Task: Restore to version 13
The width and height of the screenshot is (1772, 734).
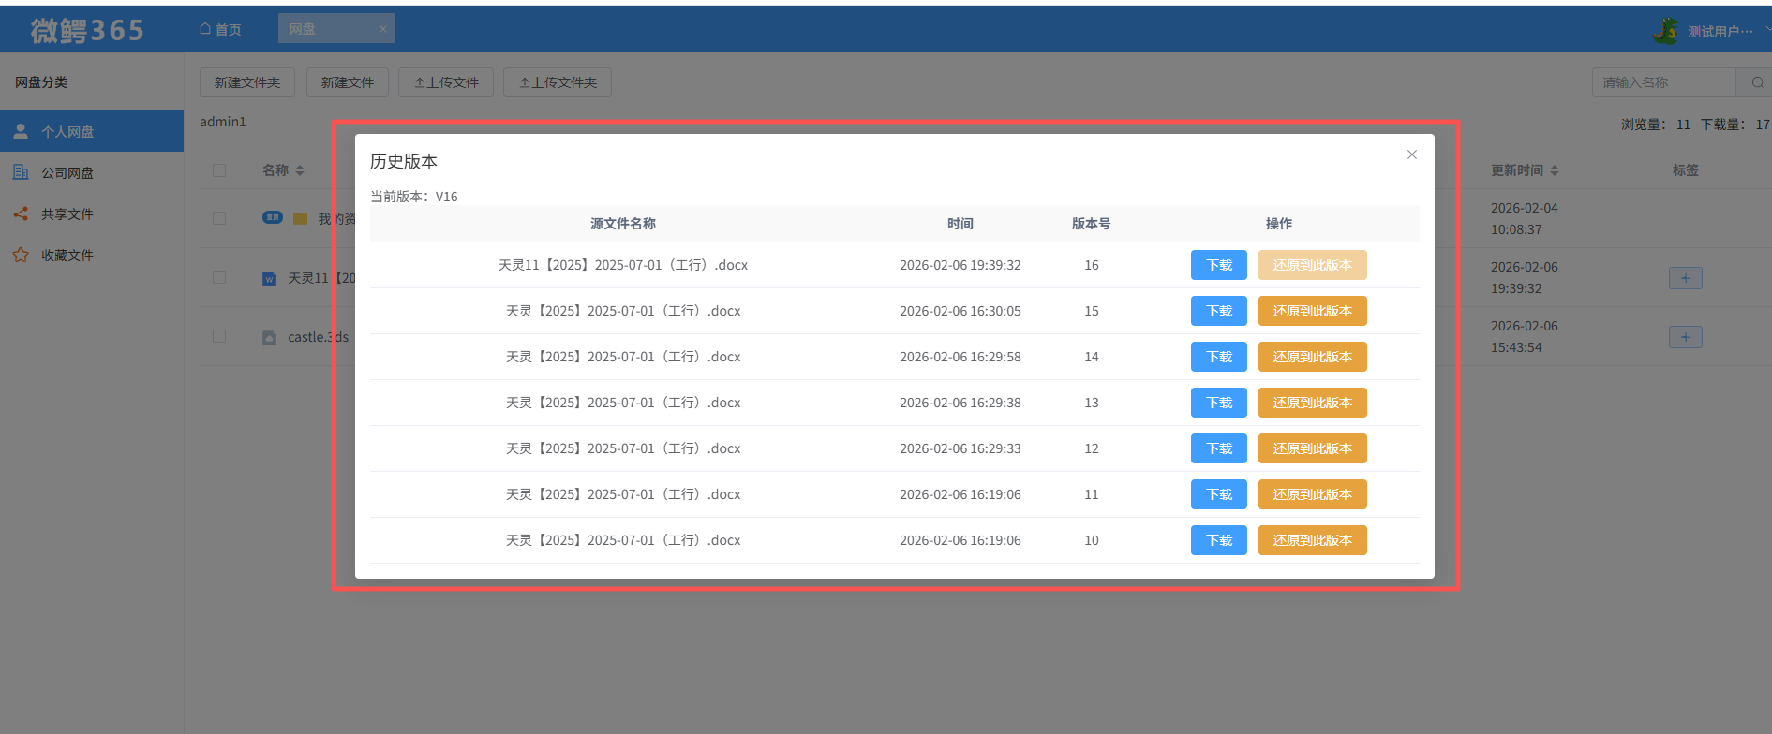Action: pyautogui.click(x=1312, y=403)
